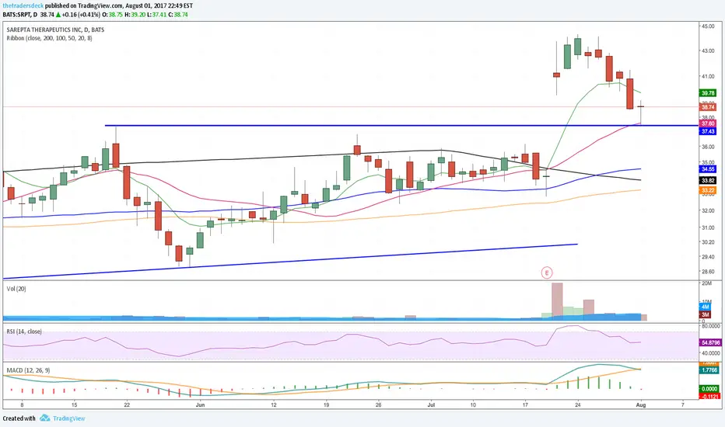725x427 pixels.
Task: Click the Vol (20) indicator label
Action: click(16, 289)
